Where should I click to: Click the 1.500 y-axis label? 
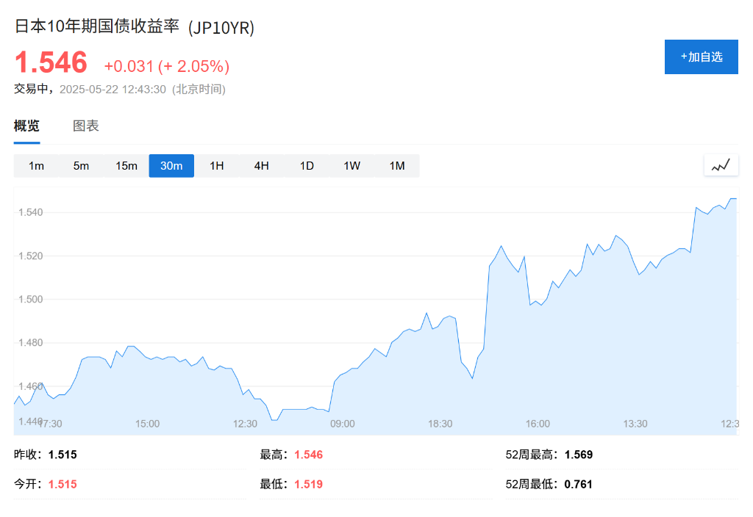click(30, 300)
